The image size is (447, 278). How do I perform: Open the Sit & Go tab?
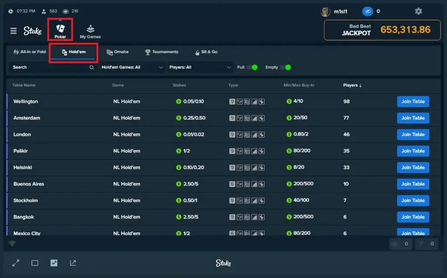coord(206,52)
